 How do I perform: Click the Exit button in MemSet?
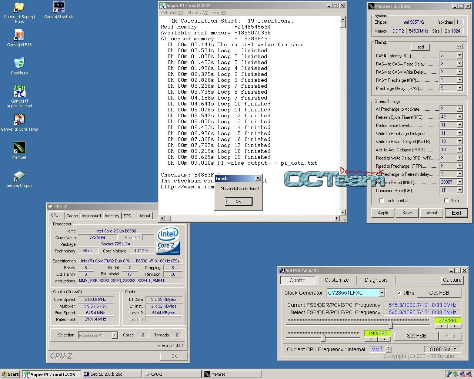456,213
